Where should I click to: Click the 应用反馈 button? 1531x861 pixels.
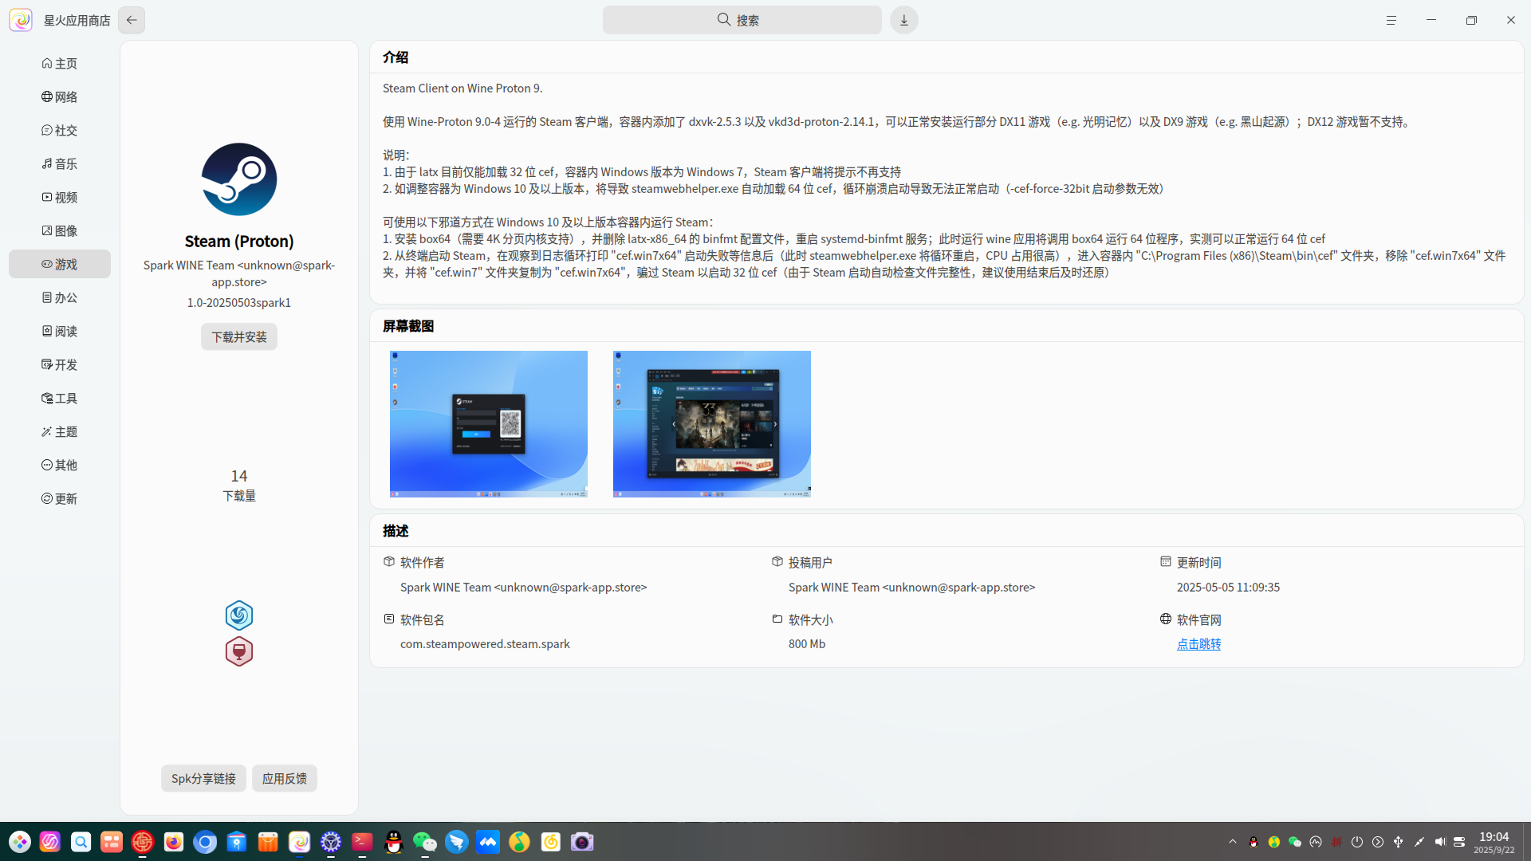coord(285,779)
